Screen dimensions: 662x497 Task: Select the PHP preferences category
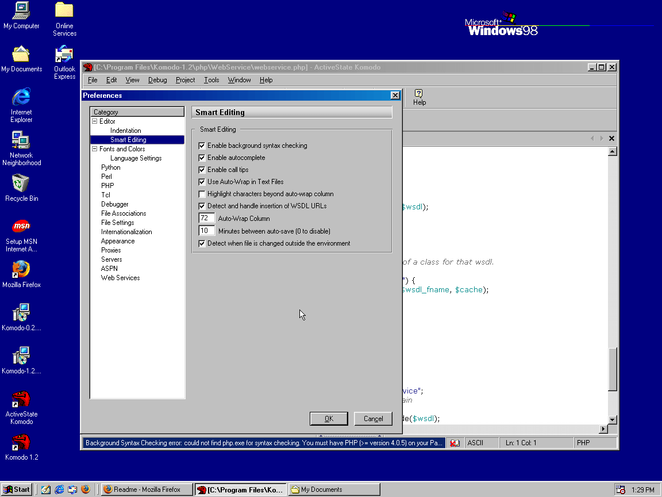[107, 186]
